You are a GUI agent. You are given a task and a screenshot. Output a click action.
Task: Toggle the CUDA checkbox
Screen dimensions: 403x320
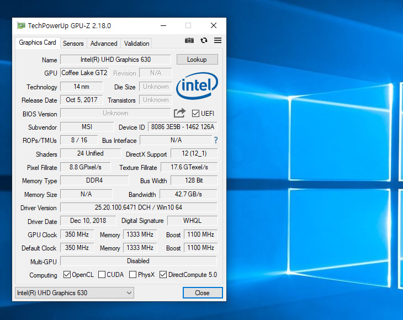(x=102, y=275)
